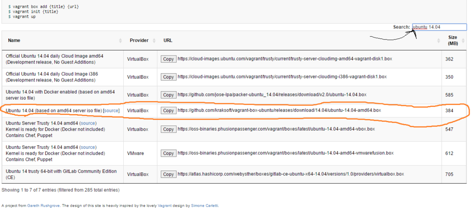Viewport: 471px width, 208px height.
Task: Sort table by Name column arrows
Action: coord(121,40)
